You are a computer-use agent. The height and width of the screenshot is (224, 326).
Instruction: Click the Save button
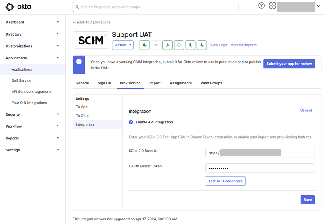tap(308, 199)
